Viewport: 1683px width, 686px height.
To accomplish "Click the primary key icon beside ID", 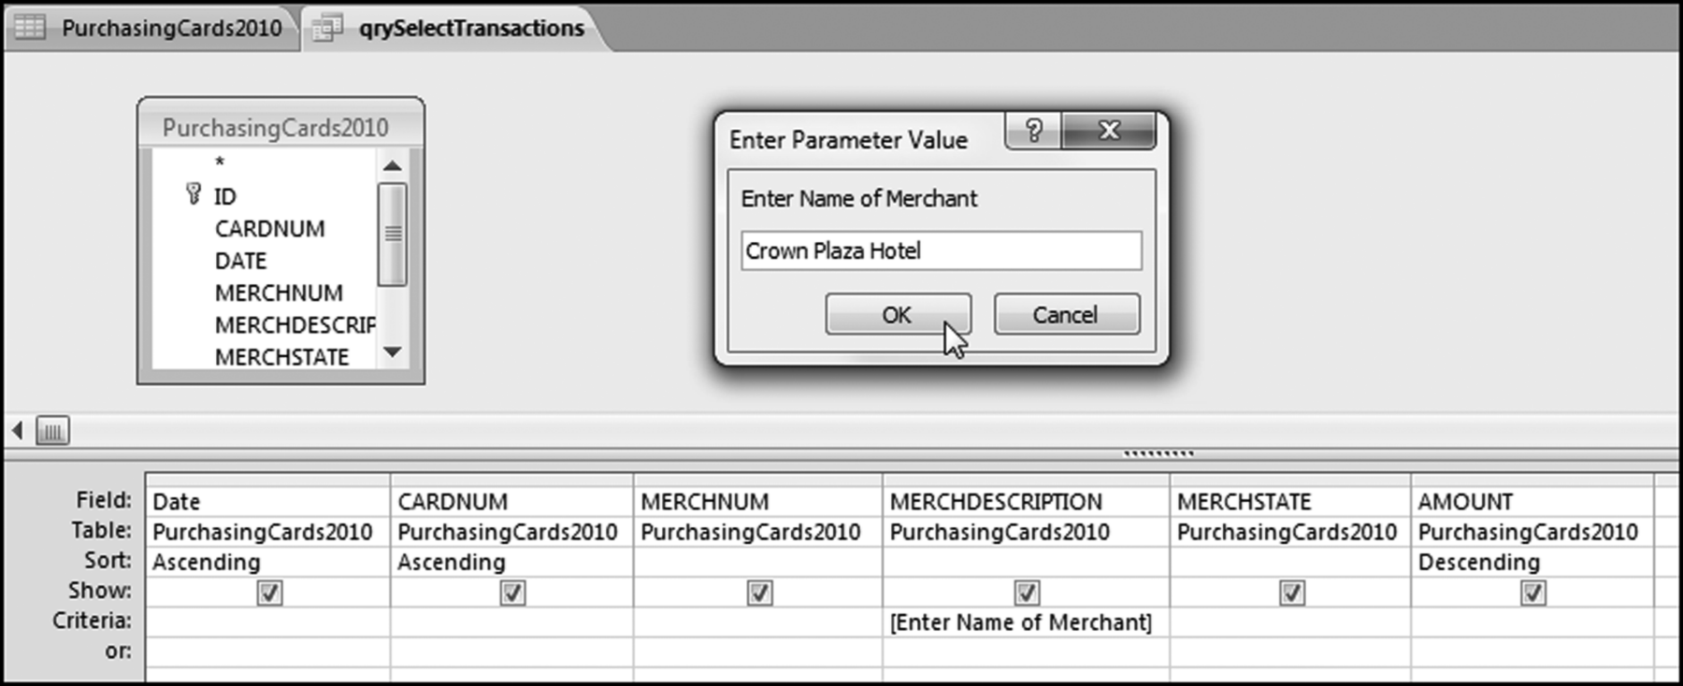I will coord(194,194).
